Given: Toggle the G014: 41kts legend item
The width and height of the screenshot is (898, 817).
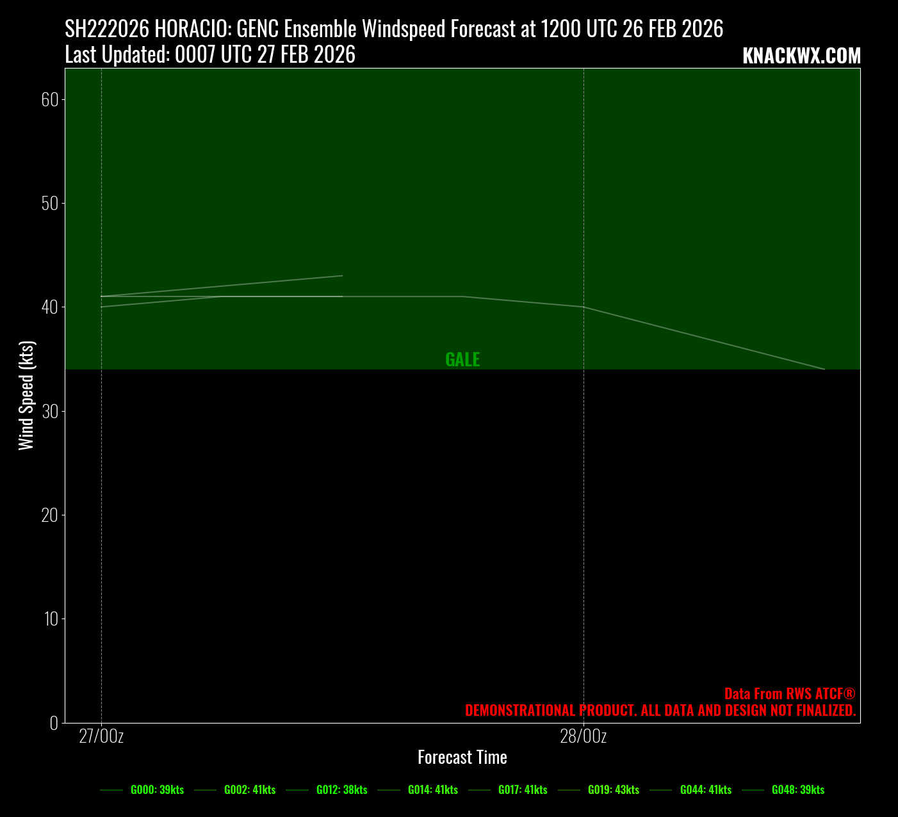Looking at the screenshot, I should click(433, 790).
